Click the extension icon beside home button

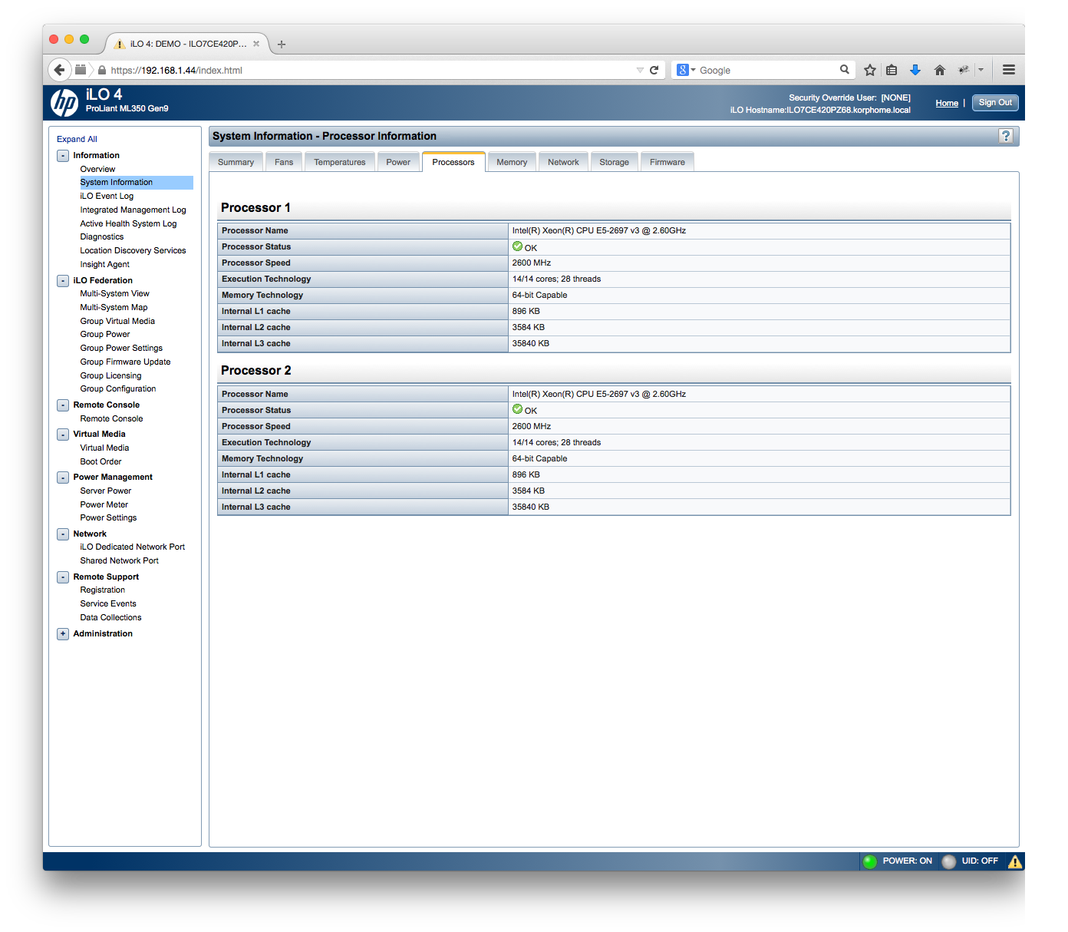(x=964, y=70)
